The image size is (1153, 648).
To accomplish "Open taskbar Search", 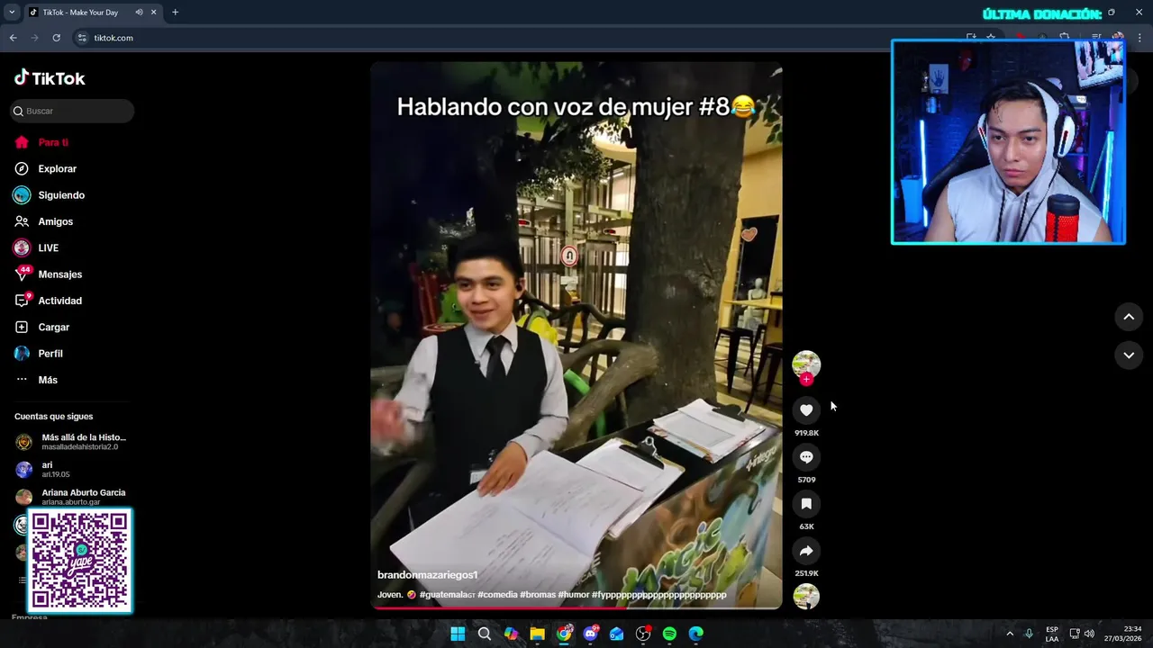I will (x=485, y=634).
